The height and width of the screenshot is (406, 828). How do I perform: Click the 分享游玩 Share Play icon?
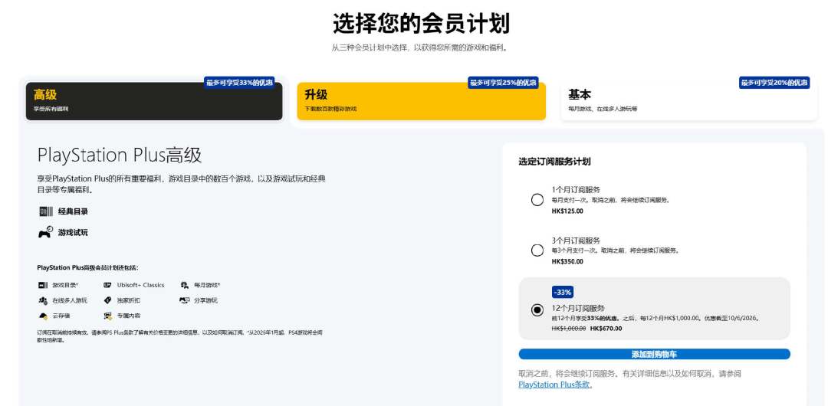coord(184,300)
